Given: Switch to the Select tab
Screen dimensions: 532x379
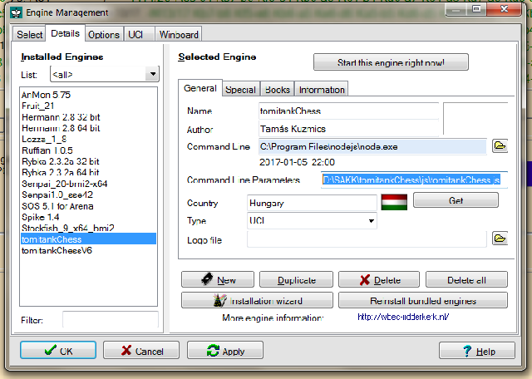Looking at the screenshot, I should coord(30,35).
